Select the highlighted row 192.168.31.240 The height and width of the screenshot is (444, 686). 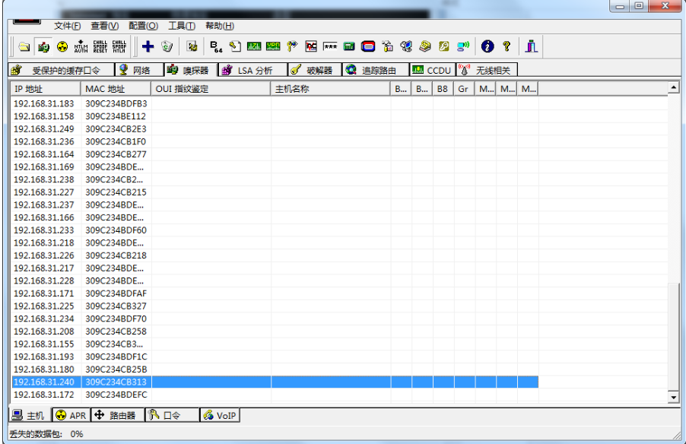pyautogui.click(x=275, y=382)
